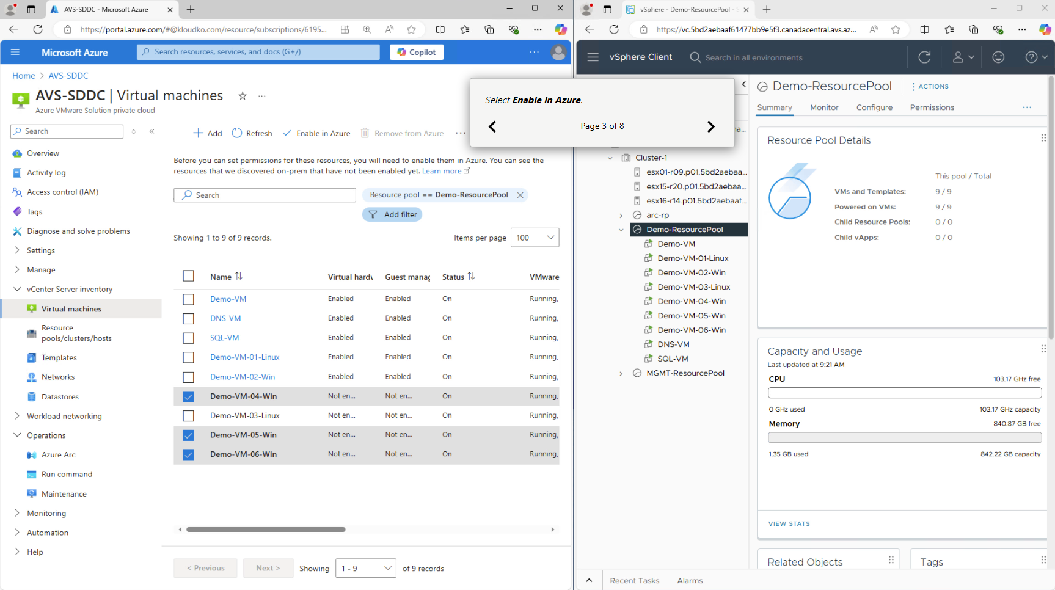Favorite AVS-SDDC with the star icon

(243, 96)
